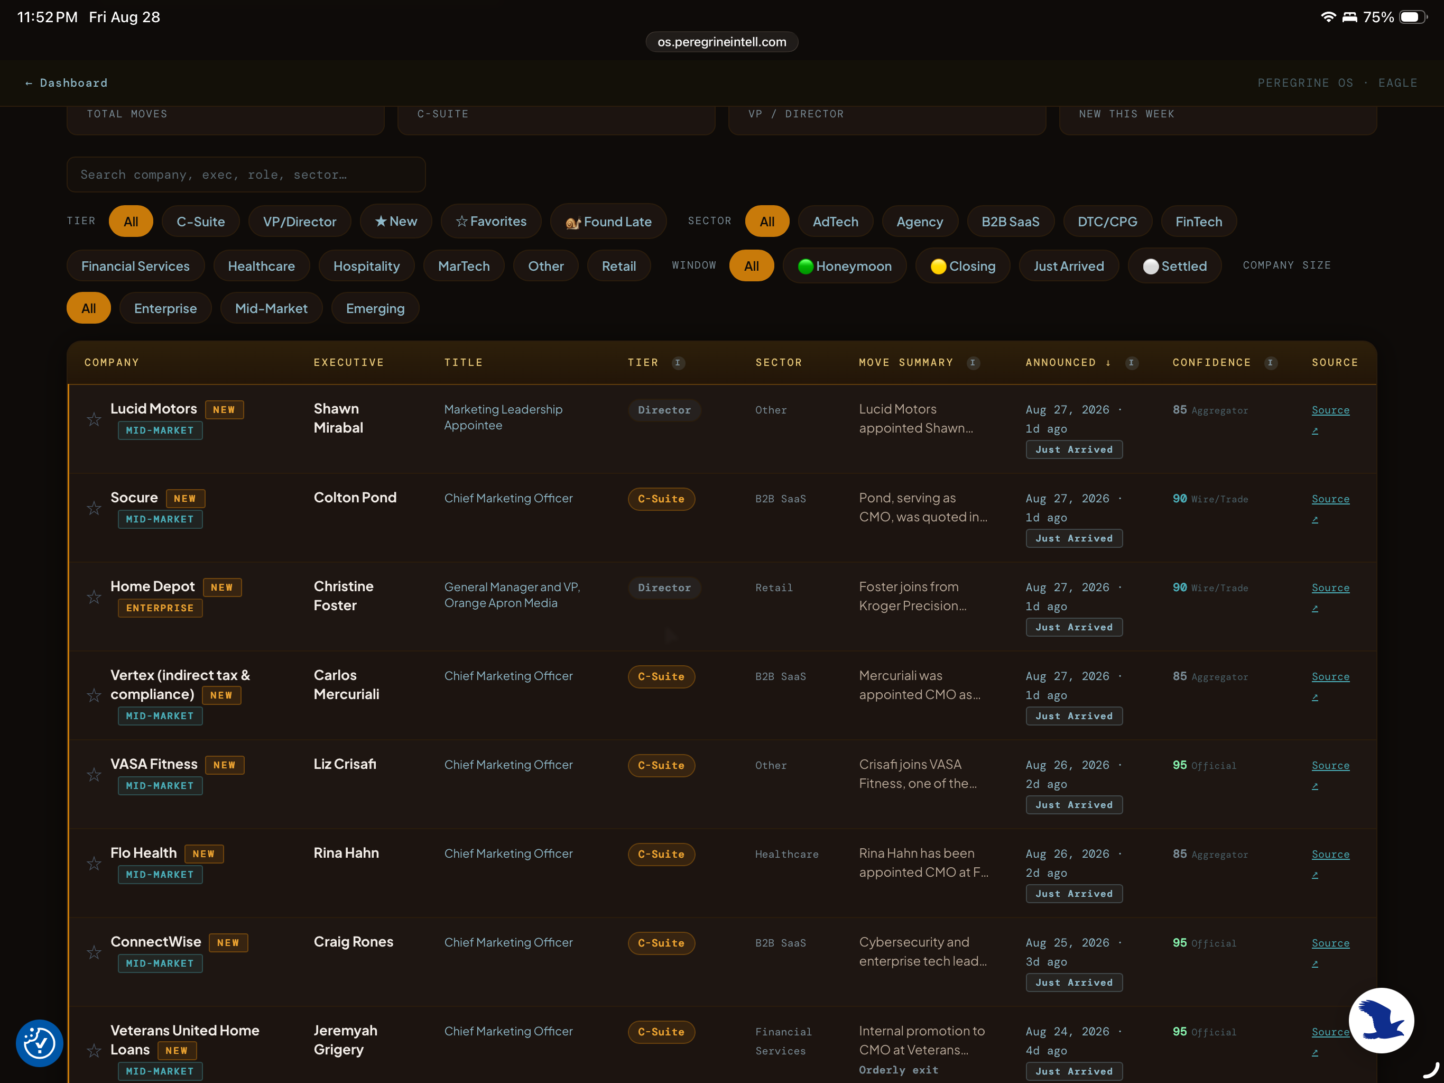This screenshot has width=1444, height=1083.
Task: Star the Flo Health row
Action: click(x=94, y=864)
